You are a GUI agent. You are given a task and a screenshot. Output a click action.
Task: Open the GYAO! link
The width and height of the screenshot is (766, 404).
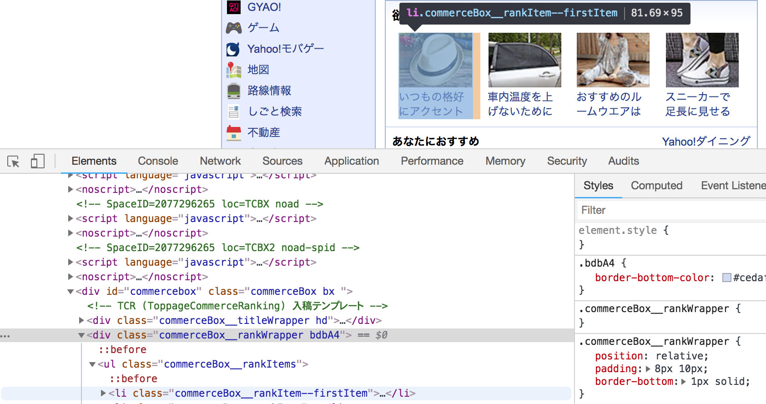click(x=264, y=7)
